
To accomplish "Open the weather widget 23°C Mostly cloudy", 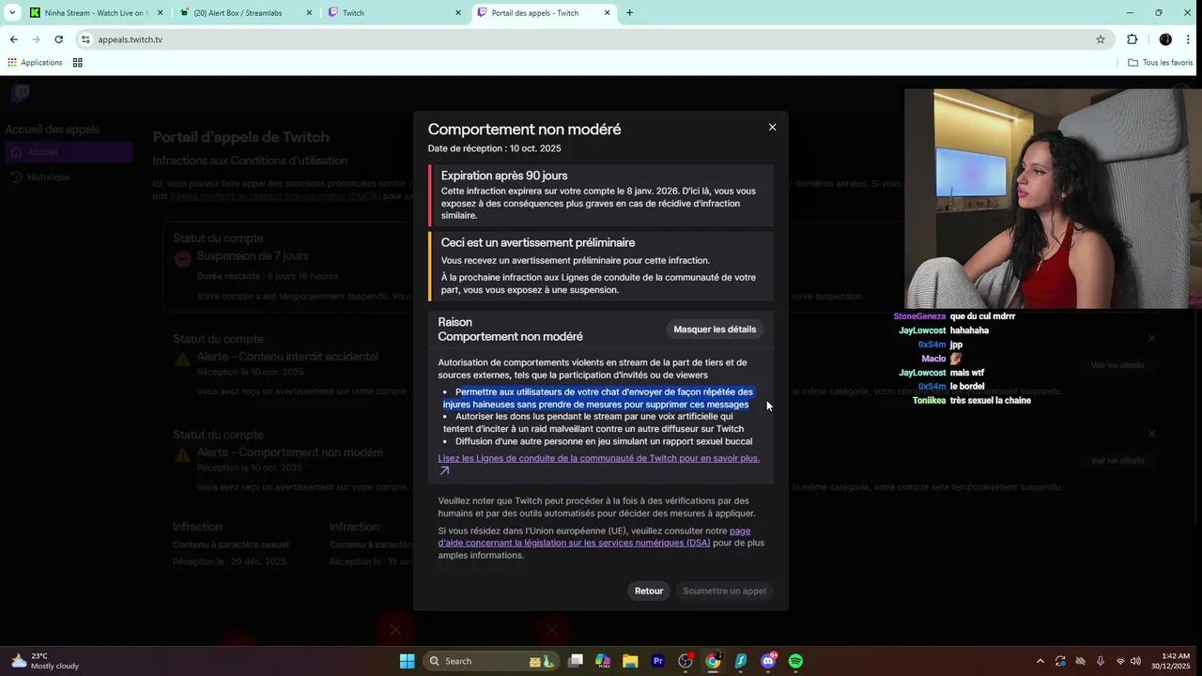I will pos(44,661).
